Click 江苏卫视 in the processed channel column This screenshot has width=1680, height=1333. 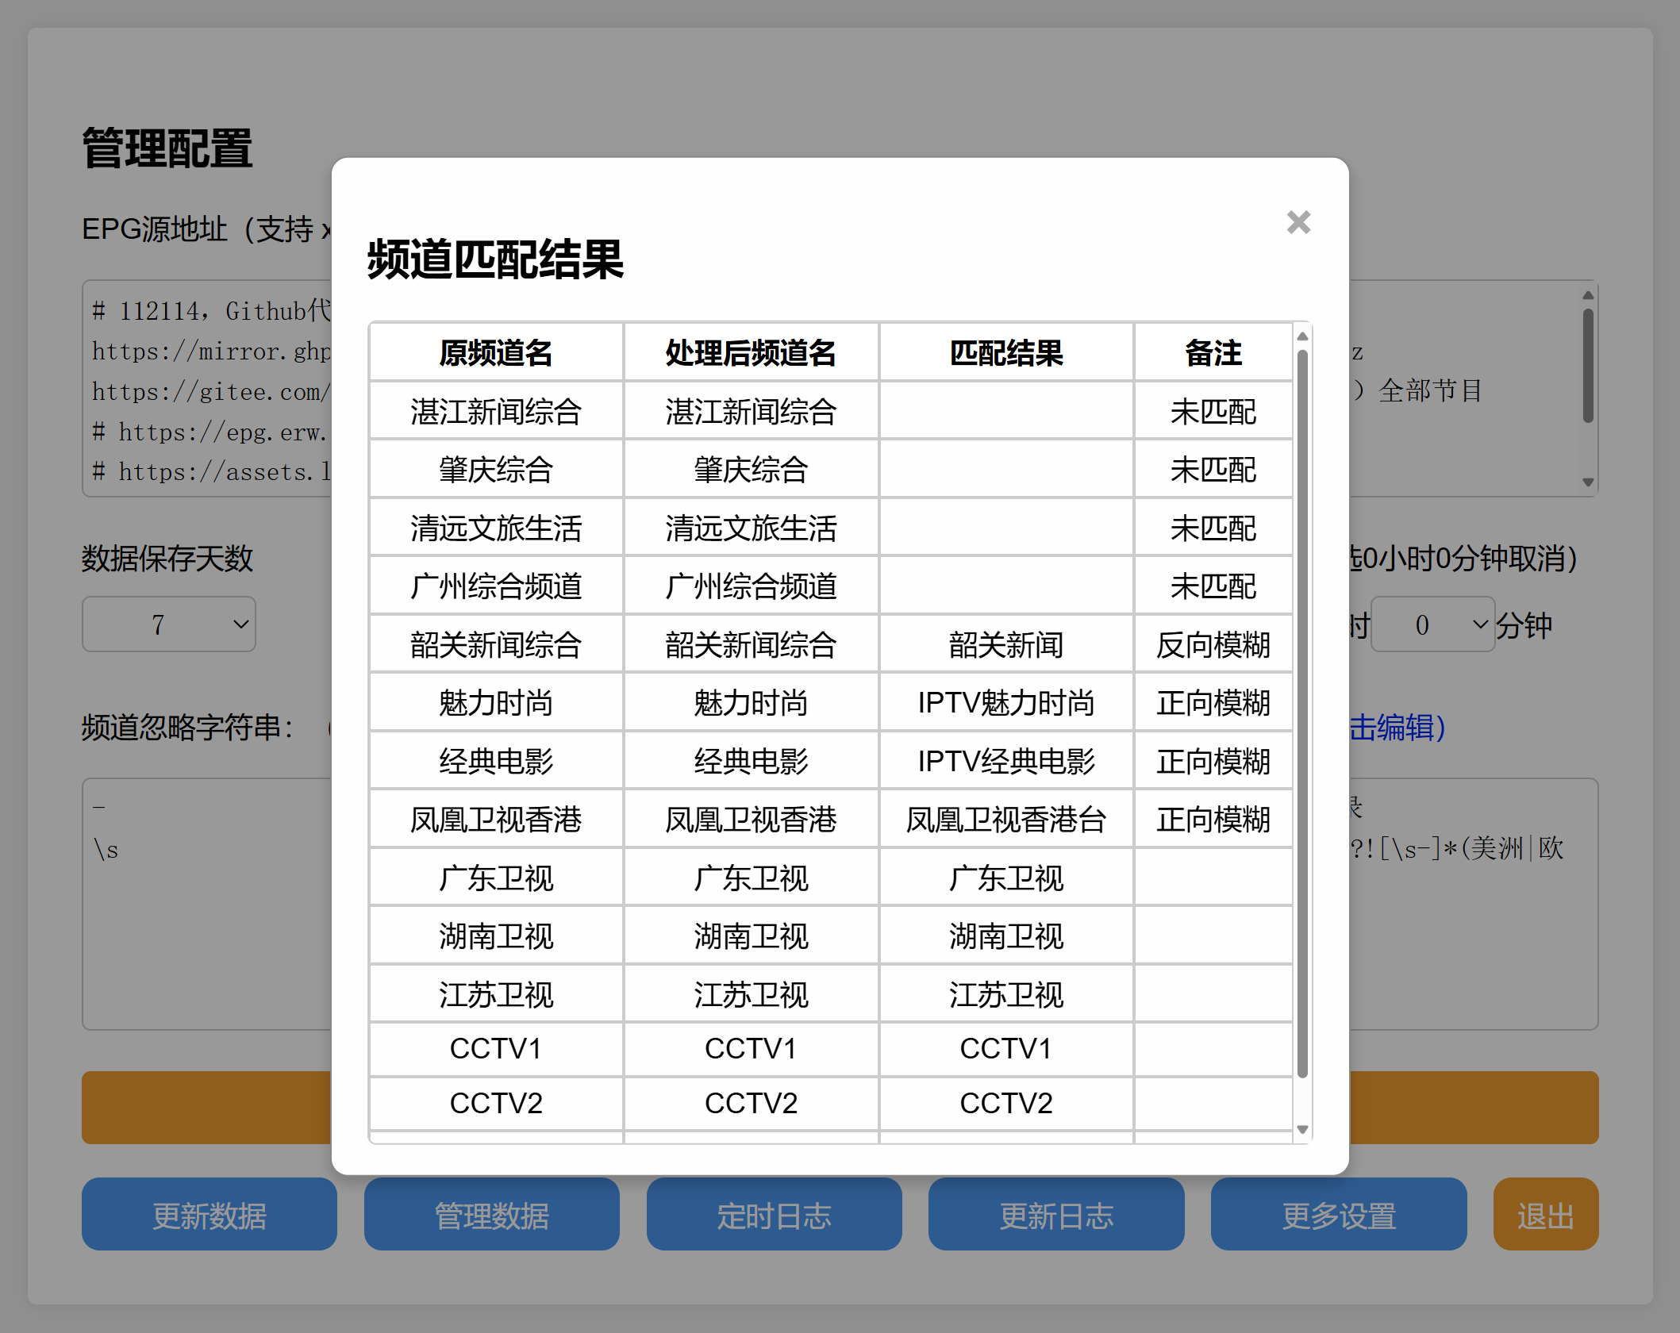coord(751,994)
